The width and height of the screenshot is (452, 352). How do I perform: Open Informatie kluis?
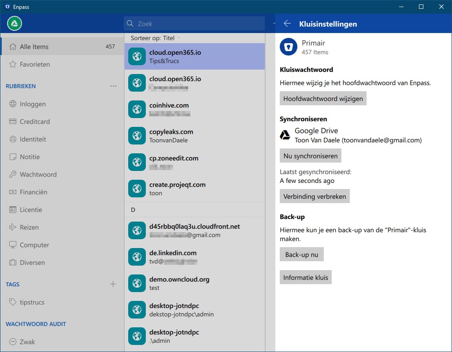pyautogui.click(x=305, y=278)
